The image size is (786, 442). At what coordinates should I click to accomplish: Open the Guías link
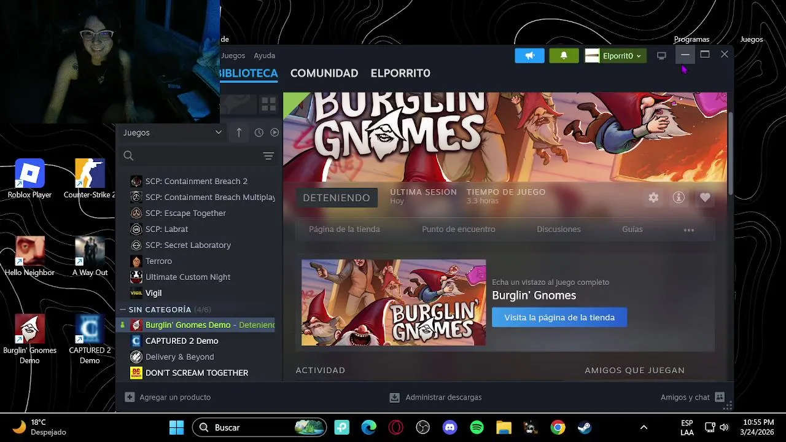(x=632, y=229)
